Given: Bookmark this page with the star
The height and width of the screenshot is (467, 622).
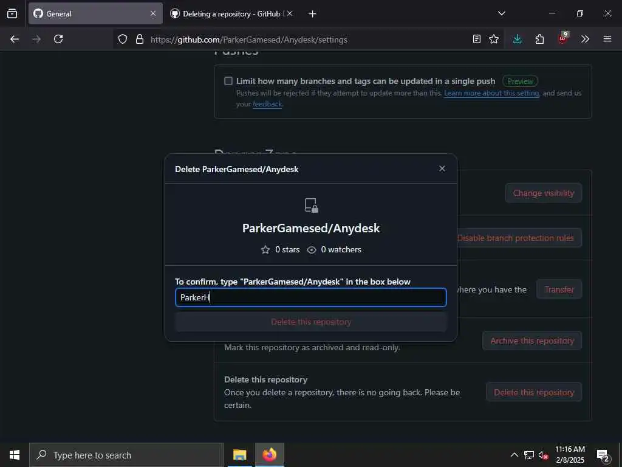Looking at the screenshot, I should [x=494, y=39].
